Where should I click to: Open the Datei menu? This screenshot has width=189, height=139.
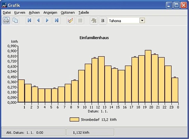click(x=7, y=12)
